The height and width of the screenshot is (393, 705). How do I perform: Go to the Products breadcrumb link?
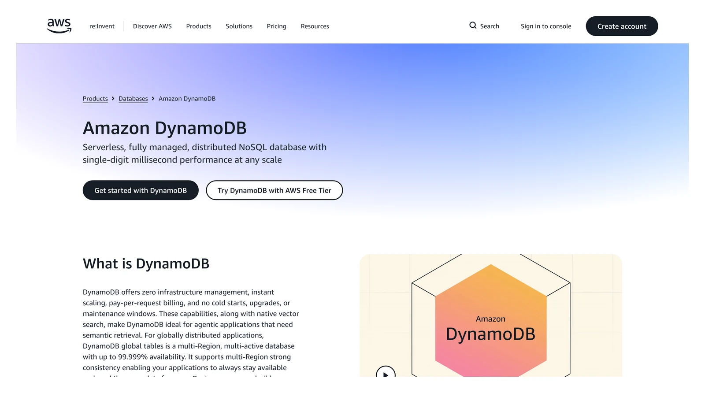click(95, 99)
